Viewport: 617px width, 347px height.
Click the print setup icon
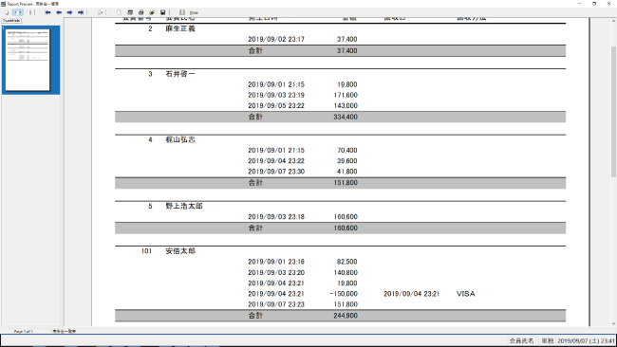(130, 12)
